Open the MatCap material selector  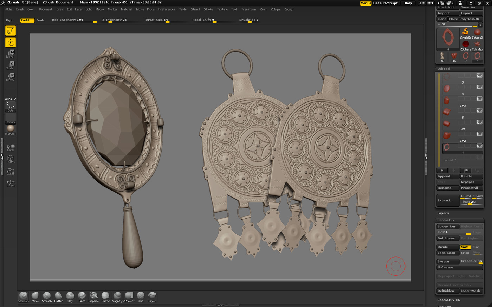10,130
